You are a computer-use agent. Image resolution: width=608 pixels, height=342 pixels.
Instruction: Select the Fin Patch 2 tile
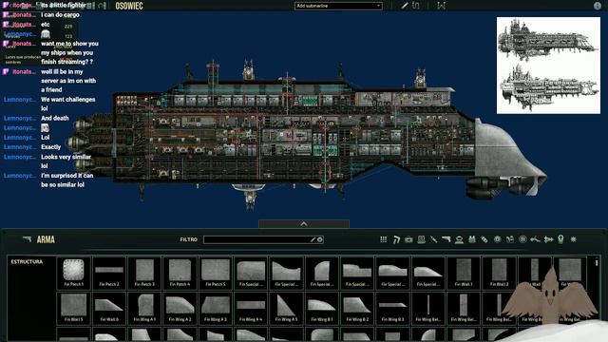(109, 273)
